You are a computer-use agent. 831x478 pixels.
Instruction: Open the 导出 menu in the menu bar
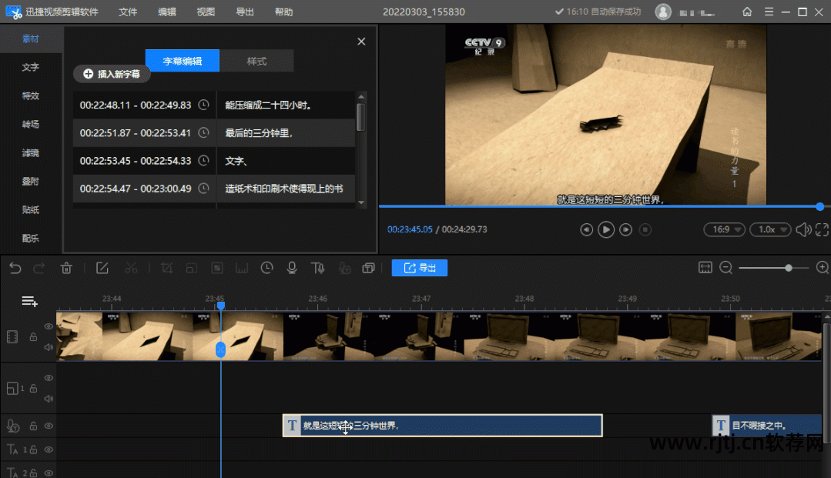coord(245,12)
